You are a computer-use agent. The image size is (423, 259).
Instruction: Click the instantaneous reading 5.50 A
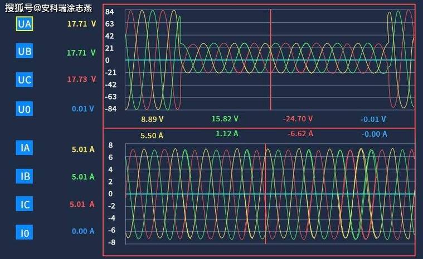click(152, 136)
